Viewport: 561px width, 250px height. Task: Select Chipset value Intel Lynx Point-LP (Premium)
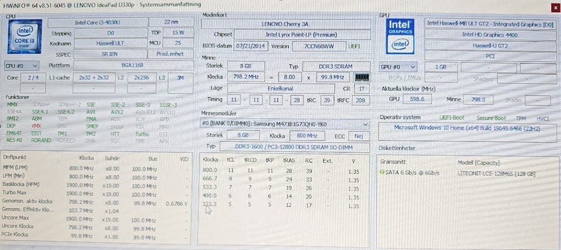coord(302,35)
